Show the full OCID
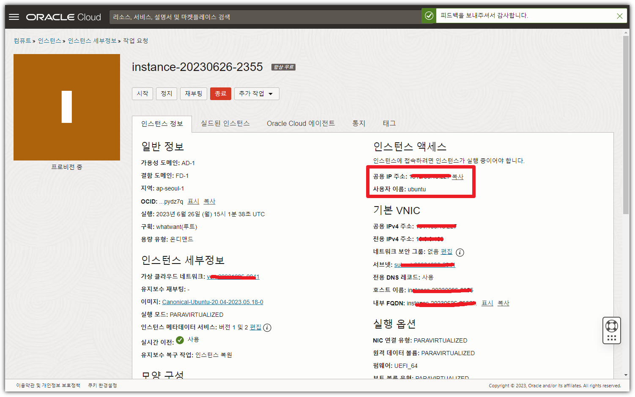Image resolution: width=635 pixels, height=397 pixels. [x=193, y=201]
